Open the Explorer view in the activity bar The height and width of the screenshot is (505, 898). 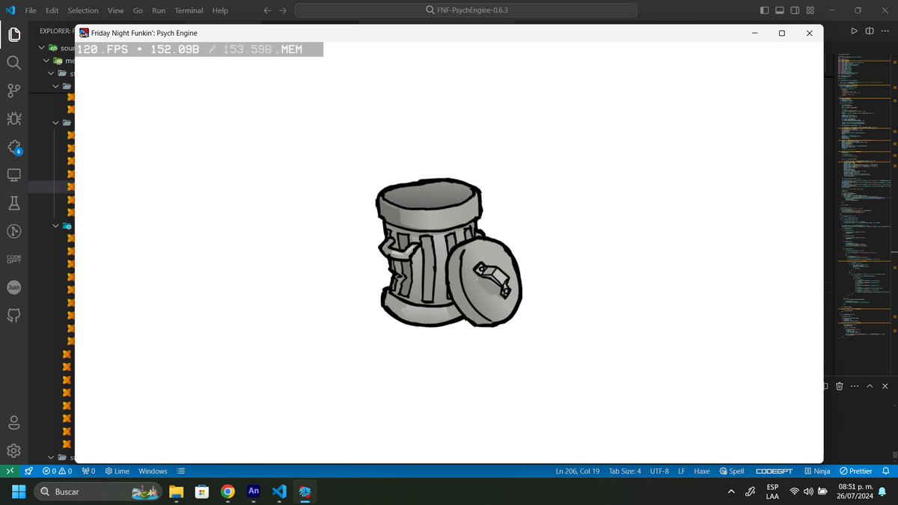coord(13,34)
